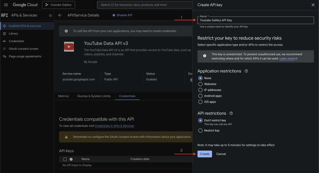This screenshot has height=173, width=319.
Task: Pin APIs & Services with star icon
Action: click(50, 15)
